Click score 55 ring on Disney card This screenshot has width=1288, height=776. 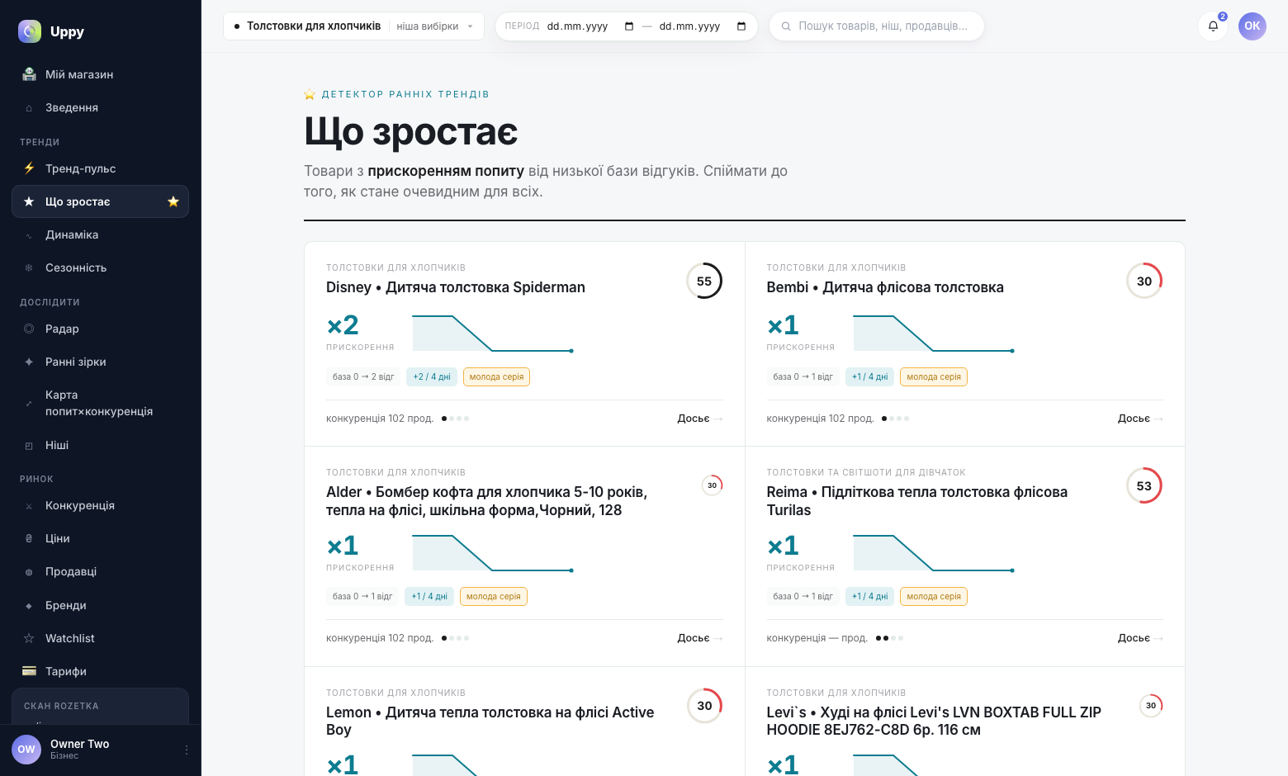[x=704, y=281]
